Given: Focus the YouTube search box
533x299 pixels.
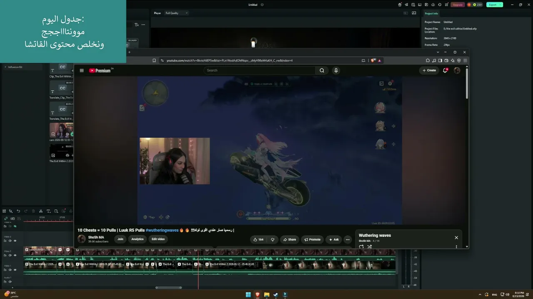Looking at the screenshot, I should (x=260, y=71).
